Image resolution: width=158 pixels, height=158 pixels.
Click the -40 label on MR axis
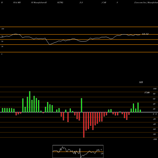point(154,124)
